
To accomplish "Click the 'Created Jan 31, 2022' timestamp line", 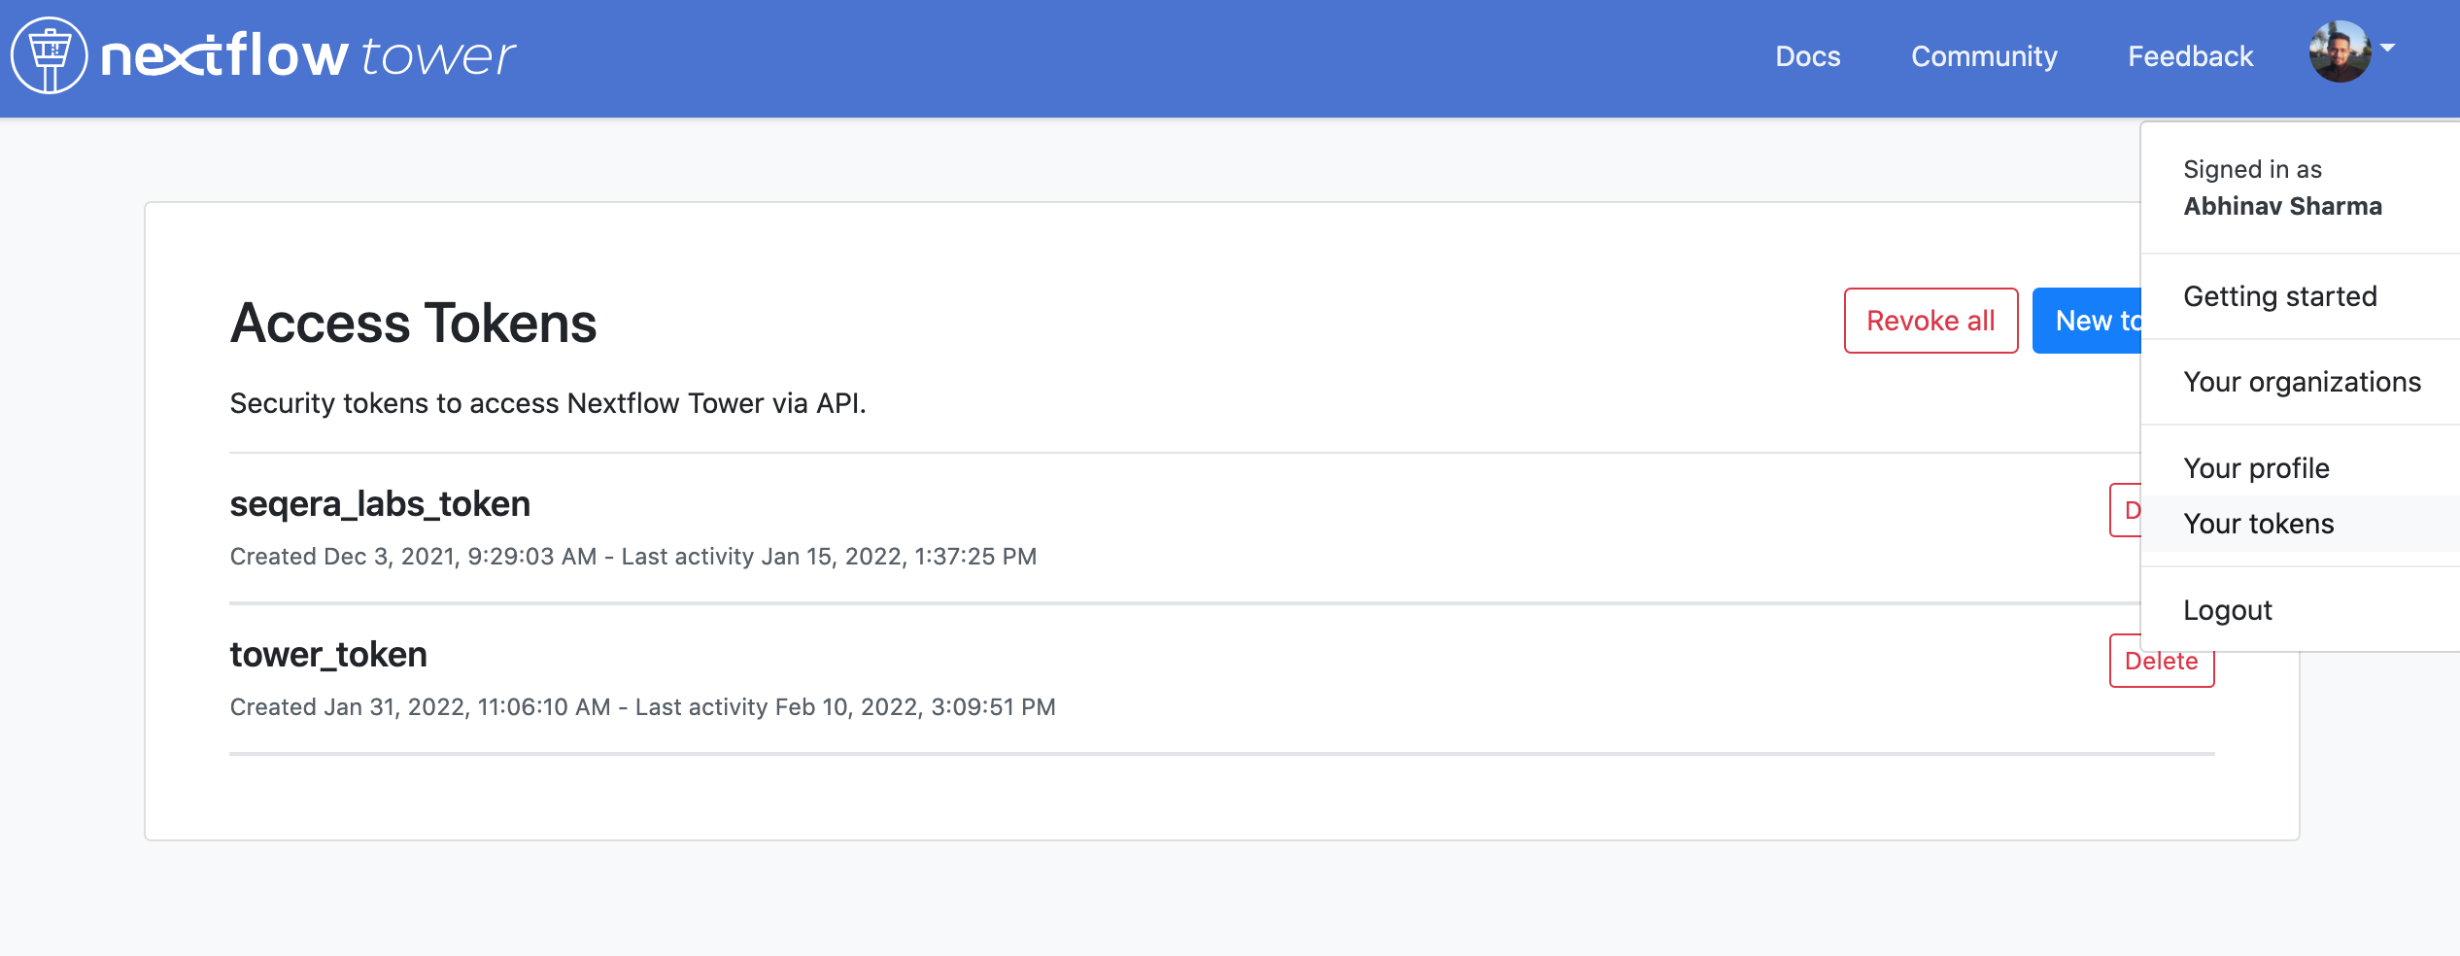I will pos(642,707).
